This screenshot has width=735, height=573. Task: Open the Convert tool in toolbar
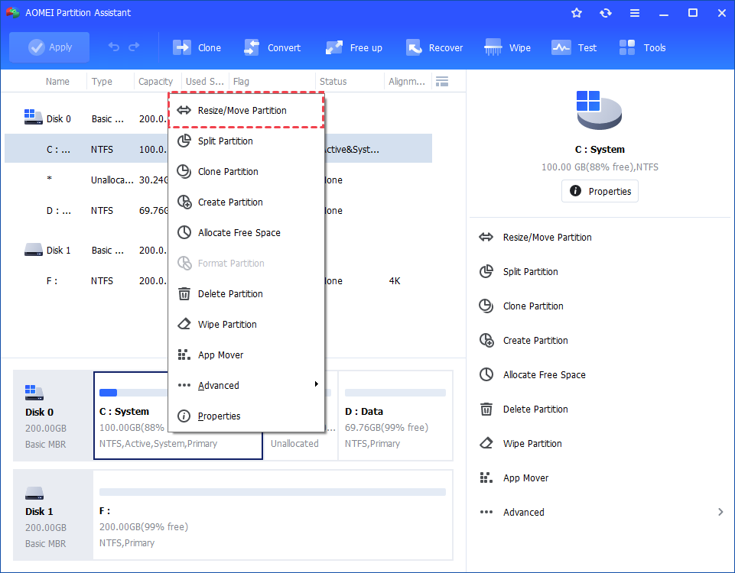(272, 47)
